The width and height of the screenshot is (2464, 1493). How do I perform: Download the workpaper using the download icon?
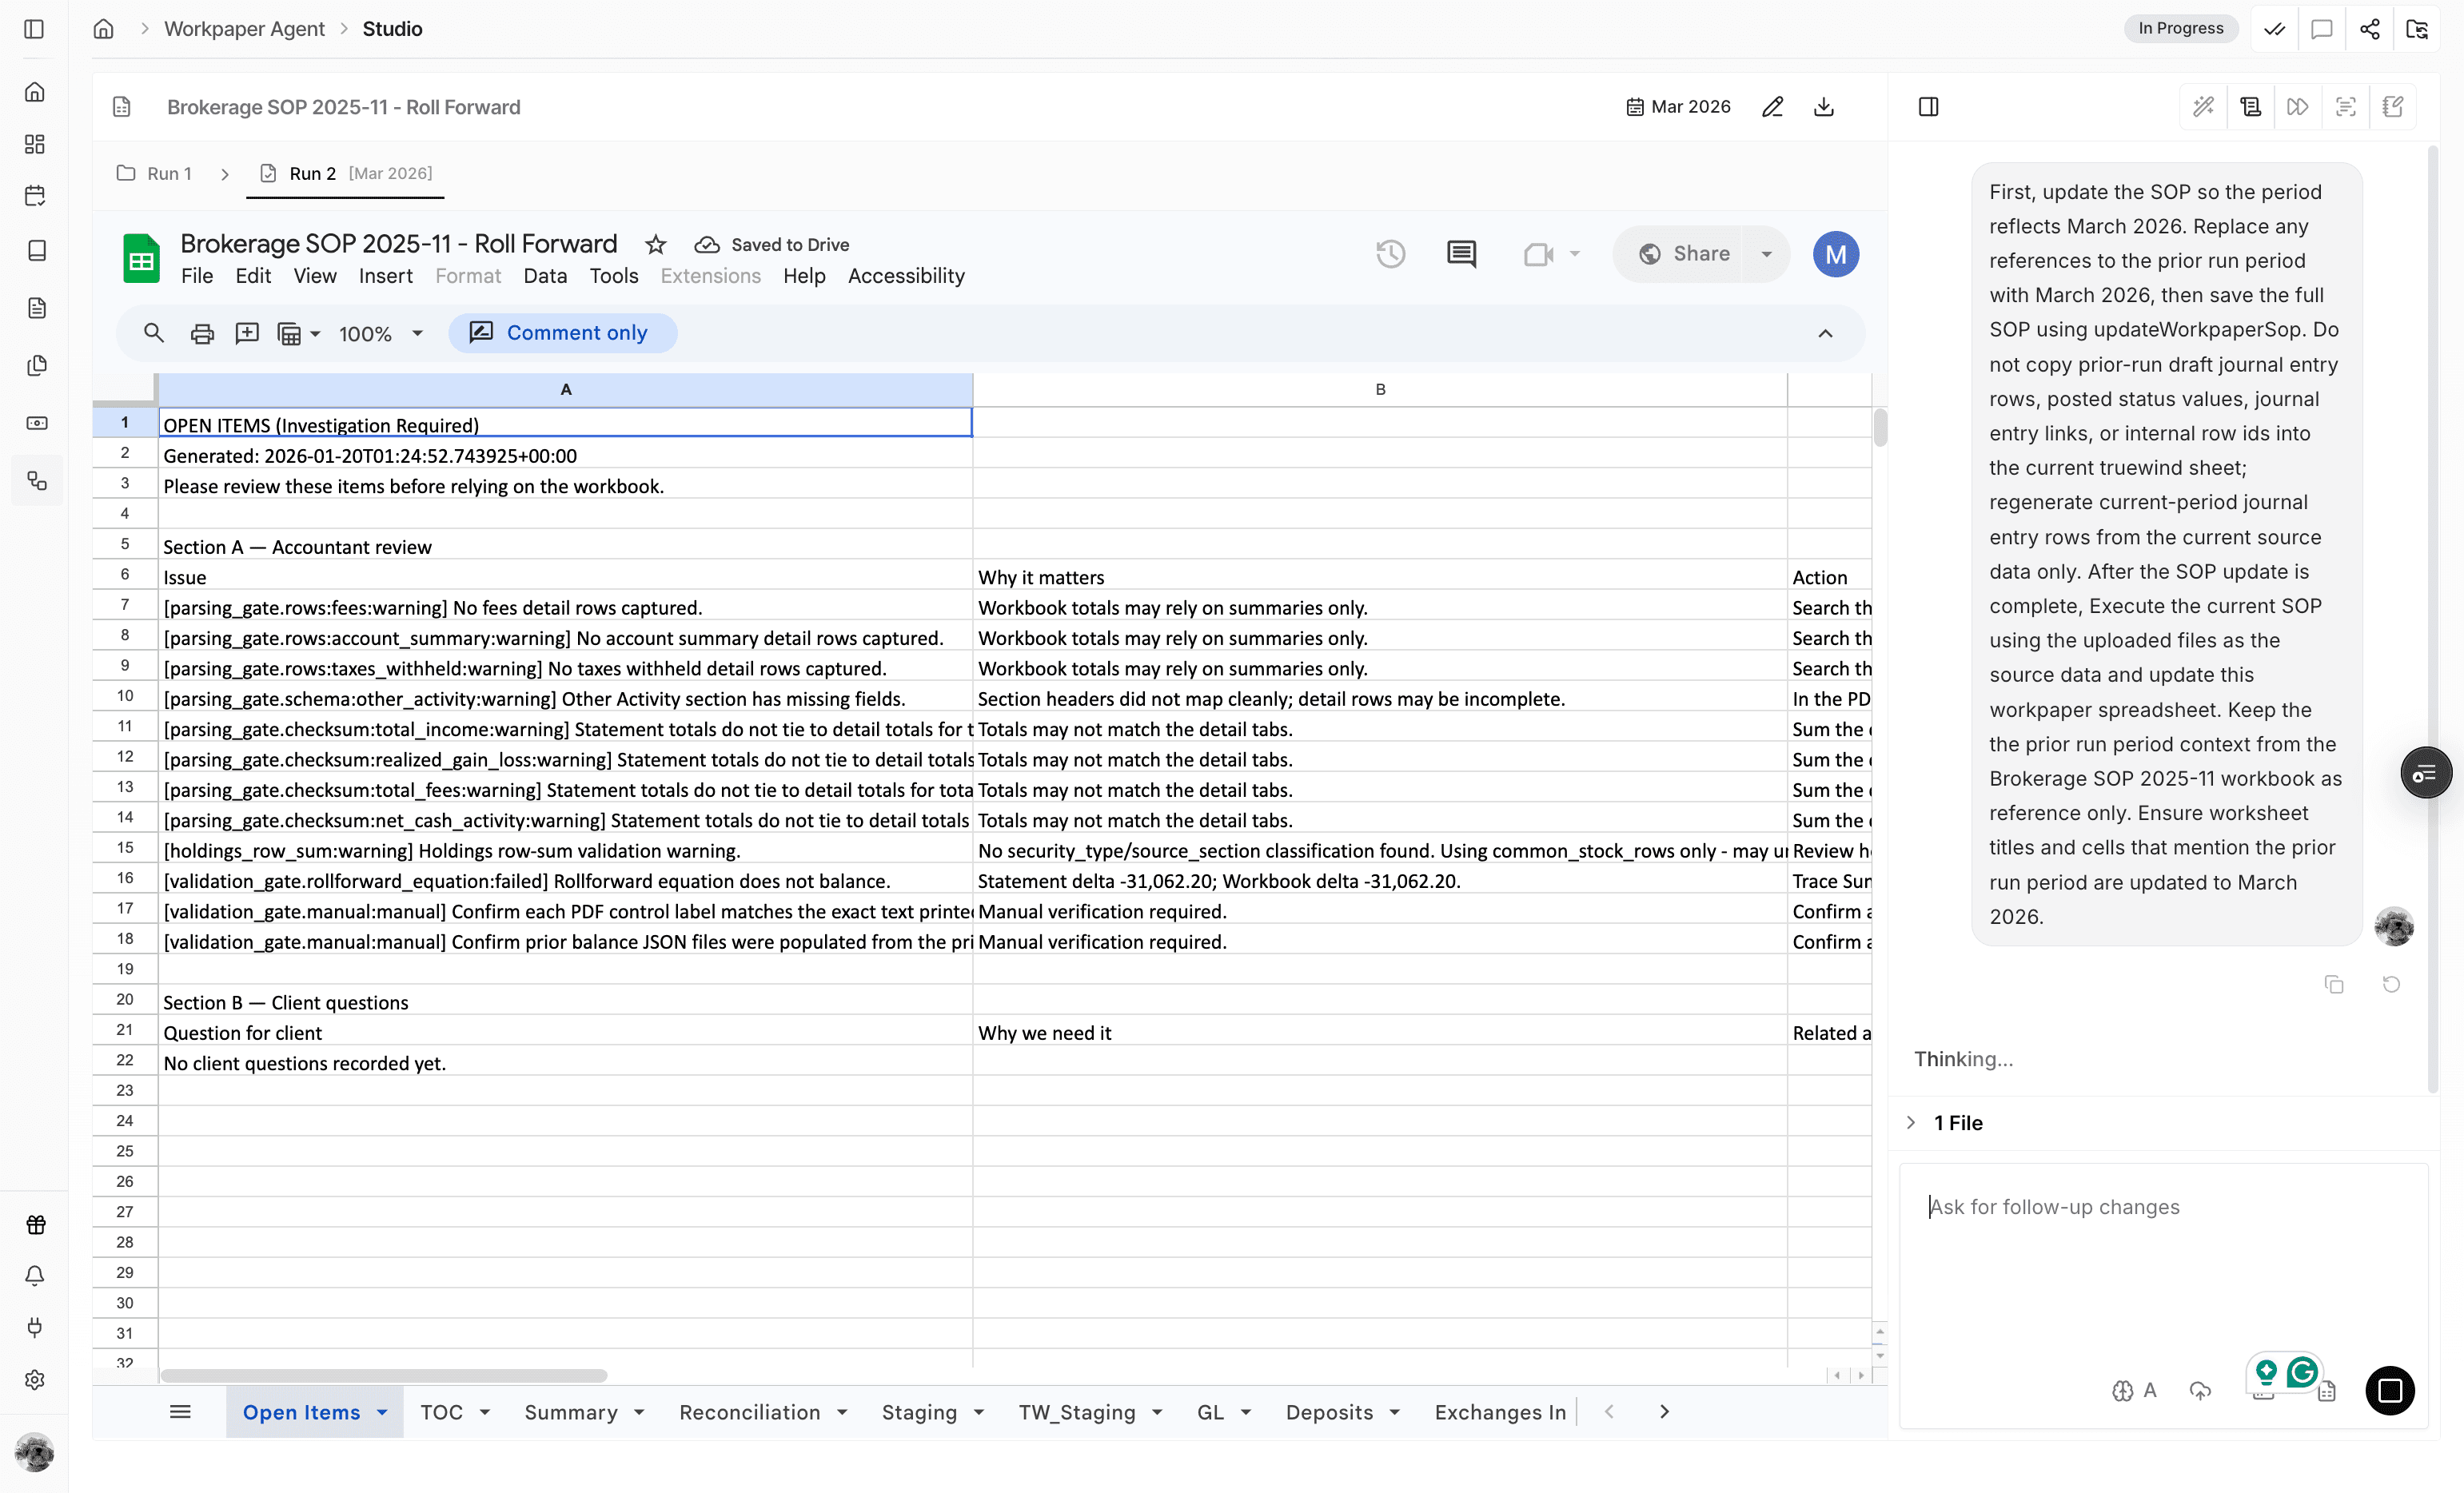[1823, 107]
